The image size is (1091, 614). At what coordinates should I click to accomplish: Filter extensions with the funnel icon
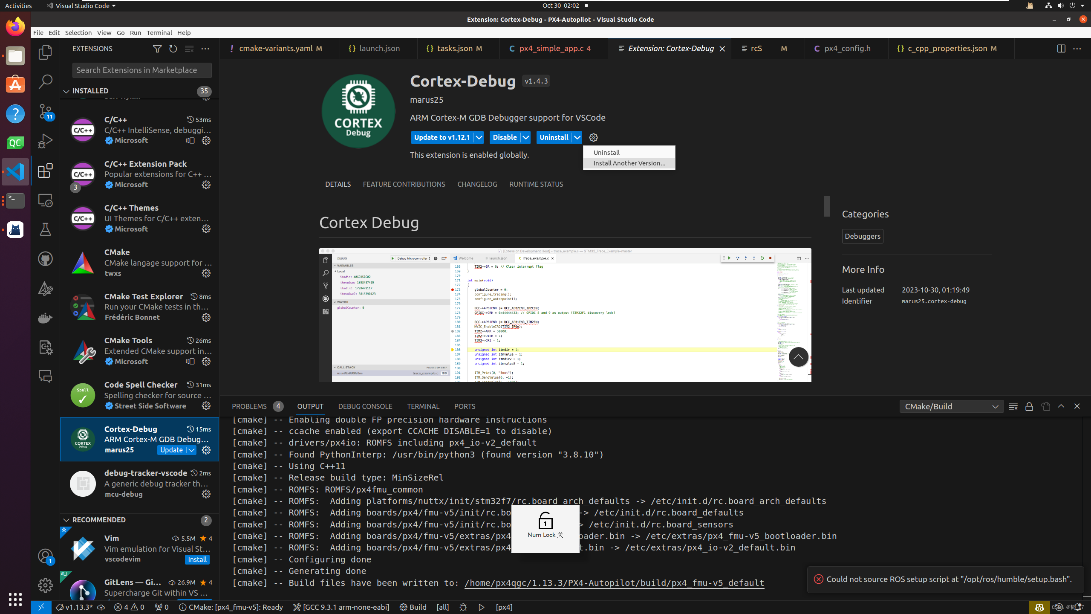157,49
